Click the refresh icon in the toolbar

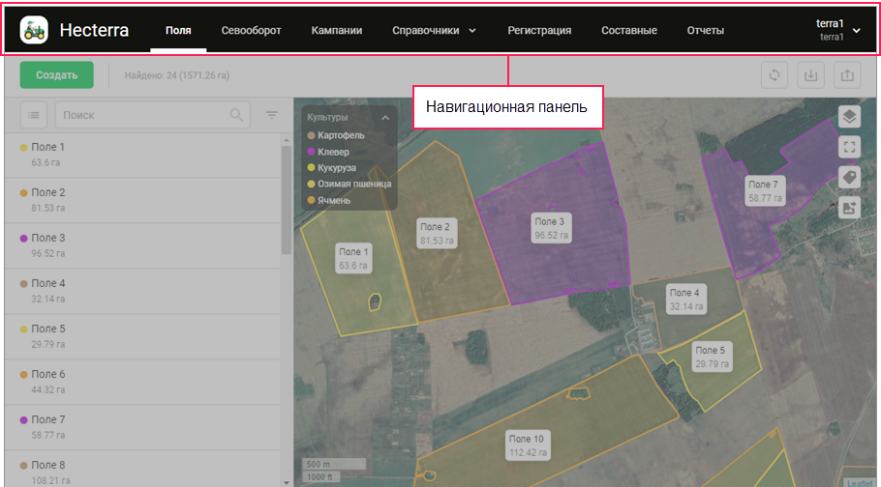pos(775,75)
